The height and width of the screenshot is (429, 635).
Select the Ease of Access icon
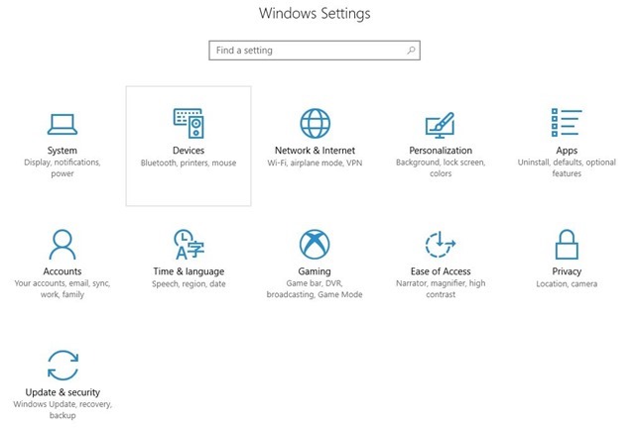440,244
